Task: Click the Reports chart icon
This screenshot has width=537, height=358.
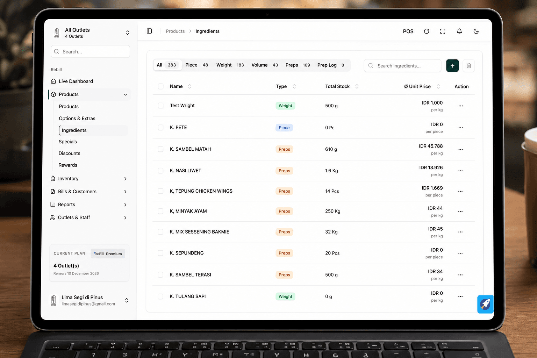Action: pyautogui.click(x=53, y=205)
